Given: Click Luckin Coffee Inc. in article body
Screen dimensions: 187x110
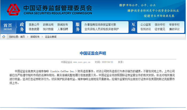Looking at the screenshot, I should tap(63, 71).
